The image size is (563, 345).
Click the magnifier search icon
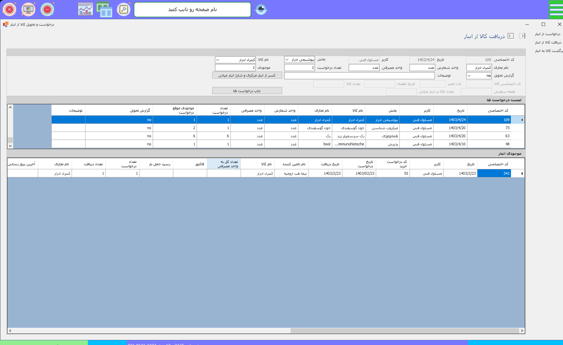point(124,9)
